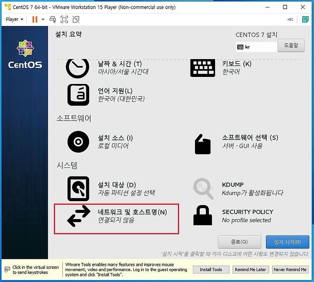Image resolution: width=314 pixels, height=282 pixels.
Task: Enter full screen mode icon
Action: point(64,20)
